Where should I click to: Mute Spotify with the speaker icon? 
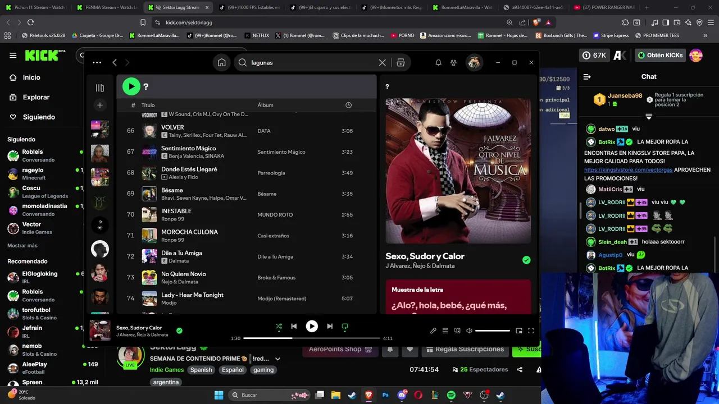[469, 330]
